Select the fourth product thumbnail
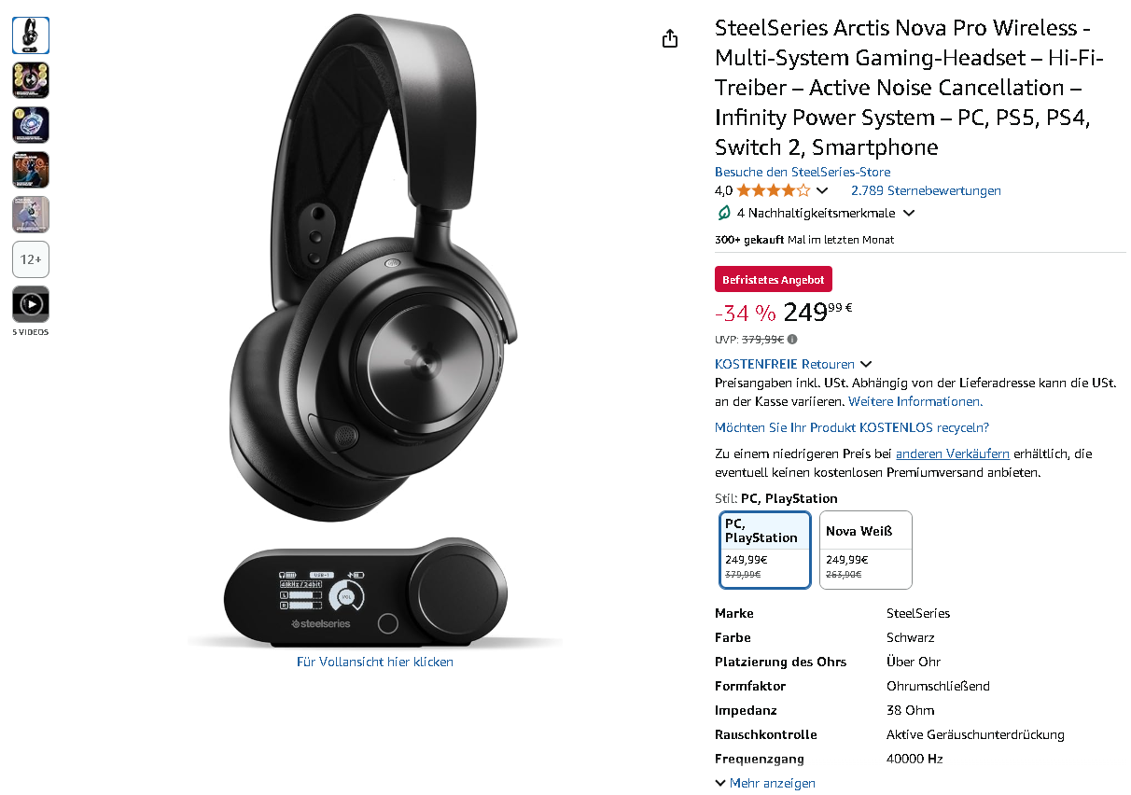 click(x=31, y=170)
